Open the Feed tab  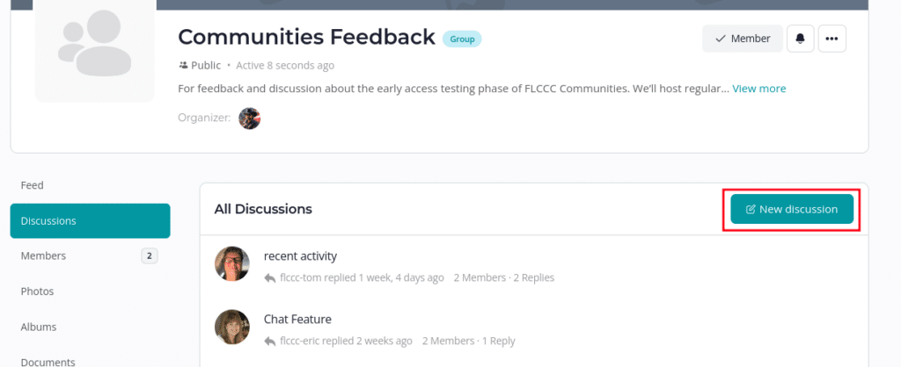(x=33, y=185)
